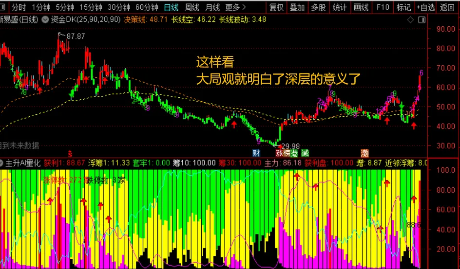
Task: Click the 30.00 price axis label
Action: (x=445, y=145)
